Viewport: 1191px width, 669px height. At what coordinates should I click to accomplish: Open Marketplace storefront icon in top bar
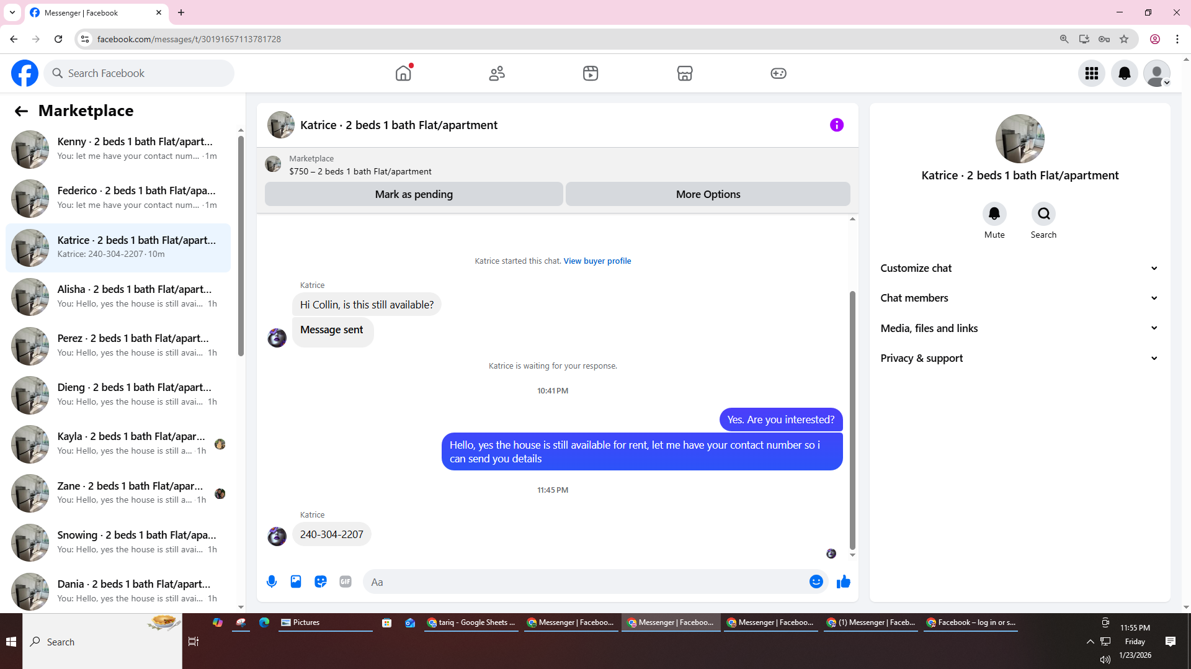[685, 73]
